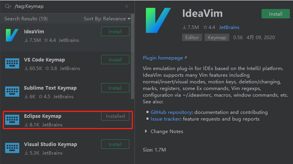
Task: Select the Sublime Text Keymap title
Action: (50, 88)
